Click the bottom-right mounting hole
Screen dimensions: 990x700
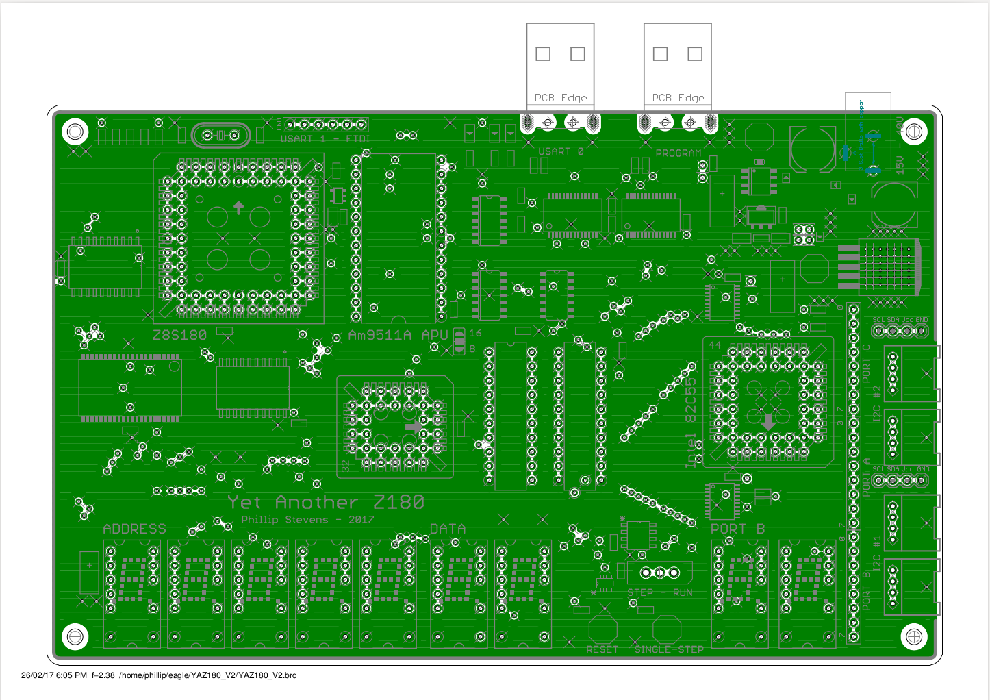tap(913, 636)
